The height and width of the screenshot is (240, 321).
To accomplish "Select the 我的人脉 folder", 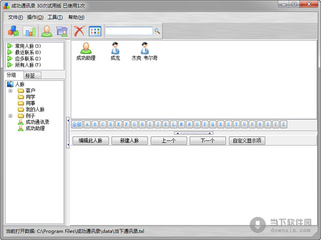I will tap(35, 109).
